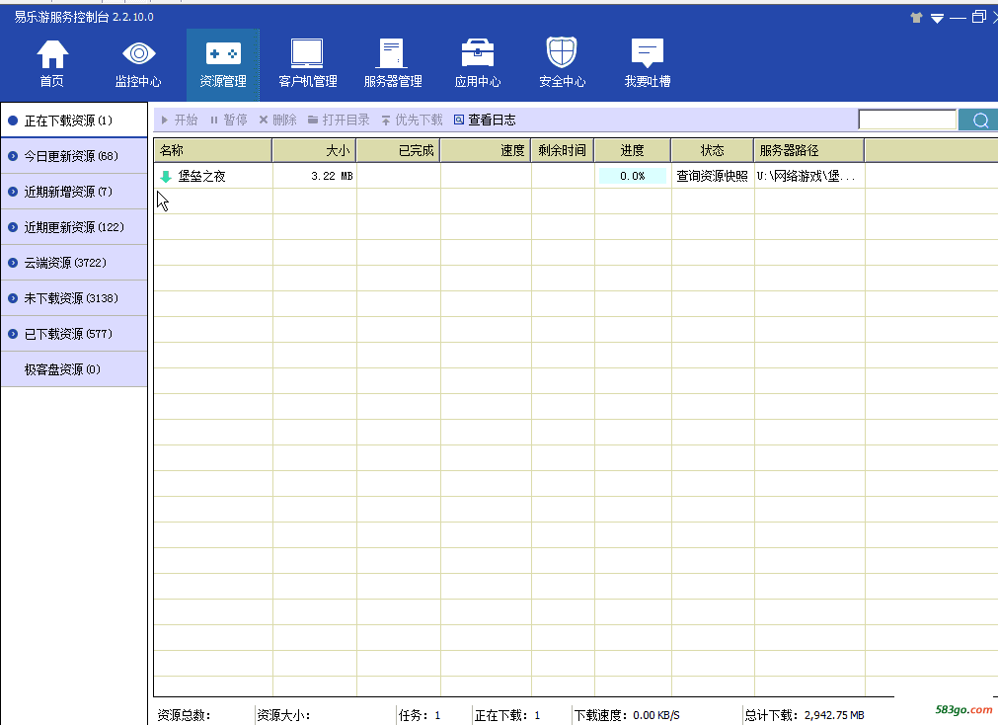This screenshot has height=725, width=998.
Task: Click the skin shirt icon in title bar
Action: [x=915, y=18]
